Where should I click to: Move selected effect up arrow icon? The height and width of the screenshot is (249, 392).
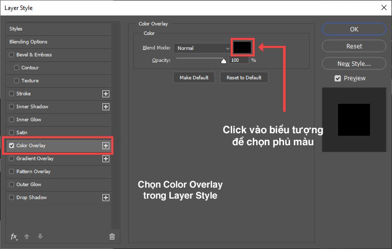pyautogui.click(x=27, y=236)
